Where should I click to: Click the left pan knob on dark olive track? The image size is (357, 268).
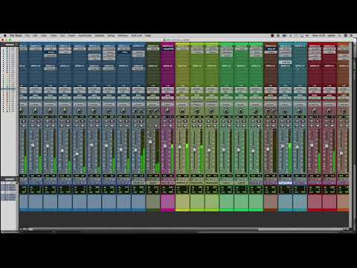(150, 111)
